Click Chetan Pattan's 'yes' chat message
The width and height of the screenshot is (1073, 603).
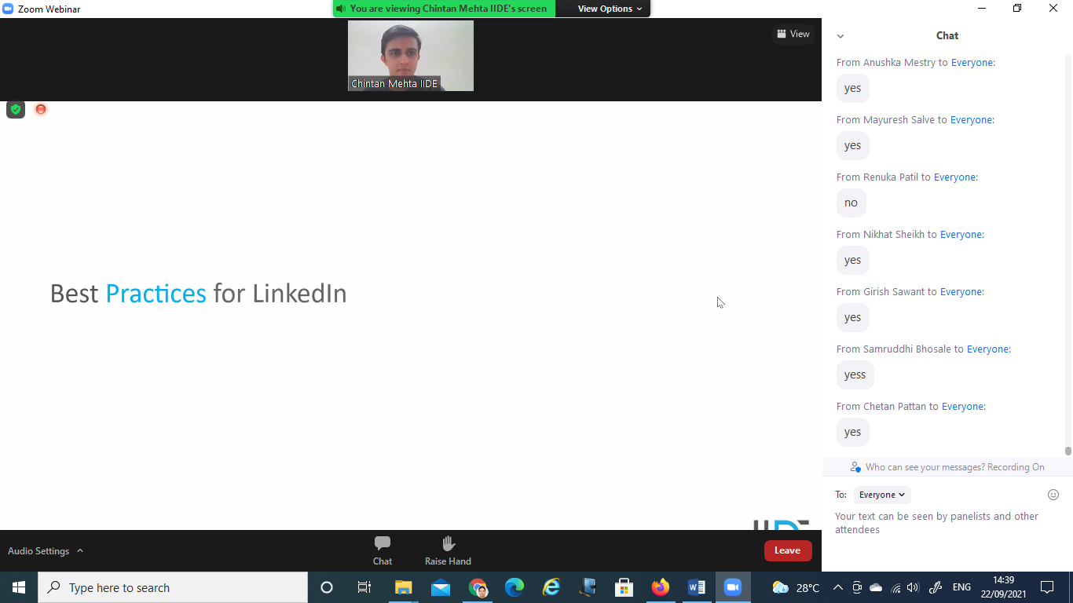click(x=853, y=432)
